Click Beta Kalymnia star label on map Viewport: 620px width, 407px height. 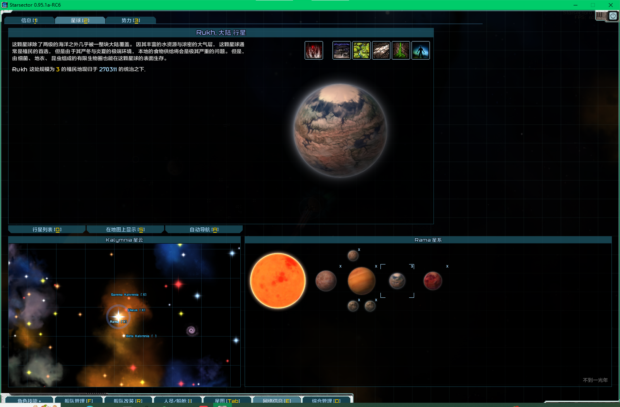(137, 336)
